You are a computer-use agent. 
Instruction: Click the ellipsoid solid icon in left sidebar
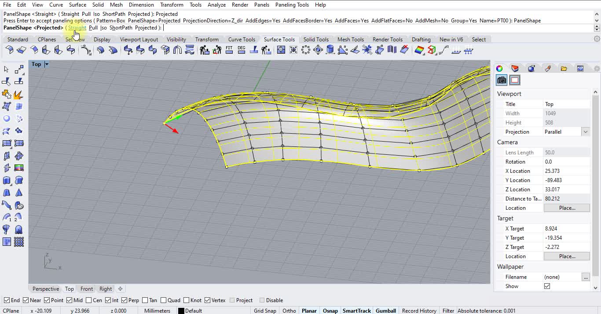[18, 205]
